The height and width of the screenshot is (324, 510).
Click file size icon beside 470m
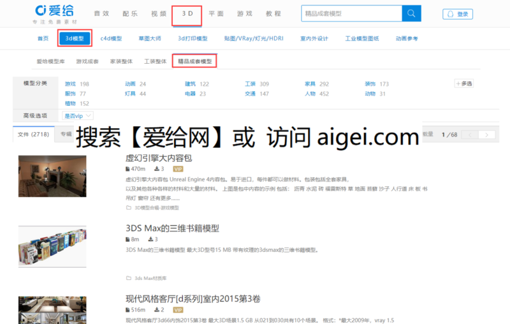pyautogui.click(x=127, y=169)
